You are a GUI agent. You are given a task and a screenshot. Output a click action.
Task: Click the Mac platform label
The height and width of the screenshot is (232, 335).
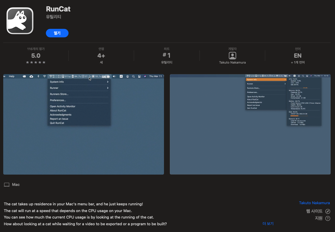point(16,185)
